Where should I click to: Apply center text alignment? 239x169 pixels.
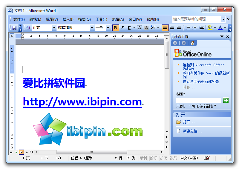(x=172, y=28)
